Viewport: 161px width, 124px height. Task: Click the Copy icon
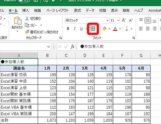pyautogui.click(x=27, y=25)
